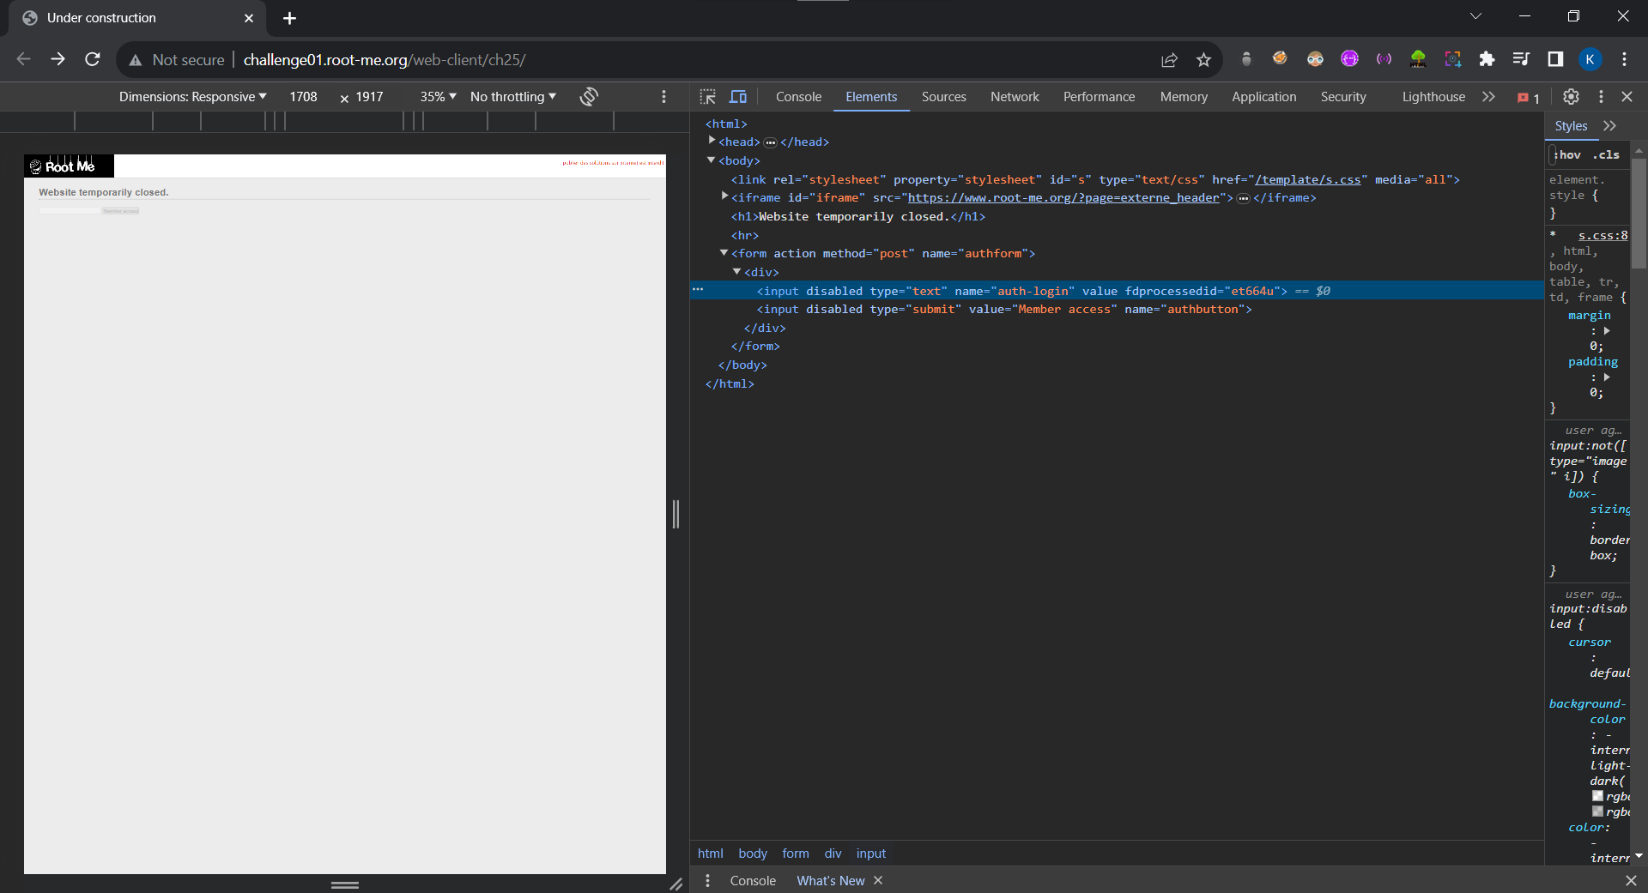
Task: Open DevTools settings gear
Action: pyautogui.click(x=1571, y=97)
